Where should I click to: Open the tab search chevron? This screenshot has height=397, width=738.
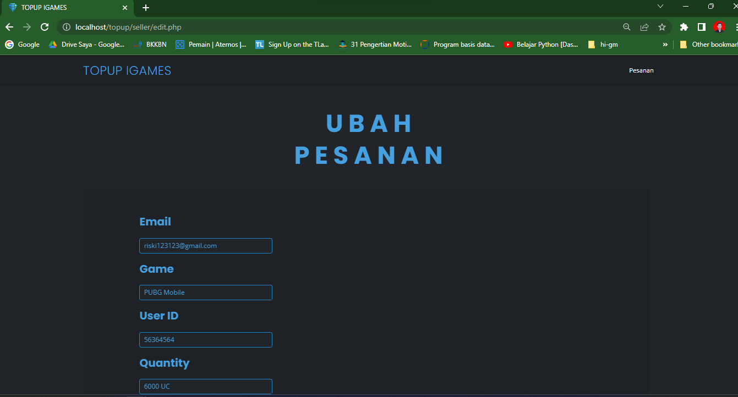660,6
